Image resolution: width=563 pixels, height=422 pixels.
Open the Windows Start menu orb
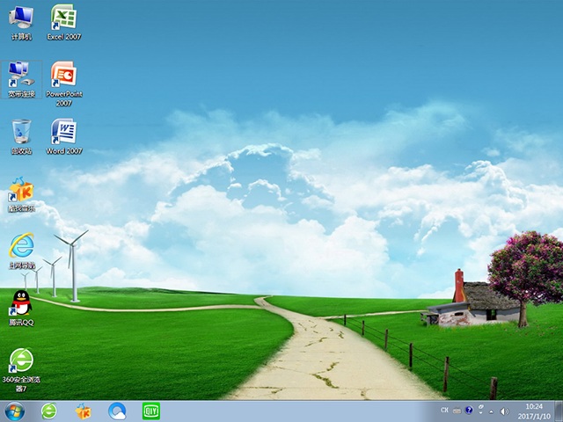pos(15,411)
